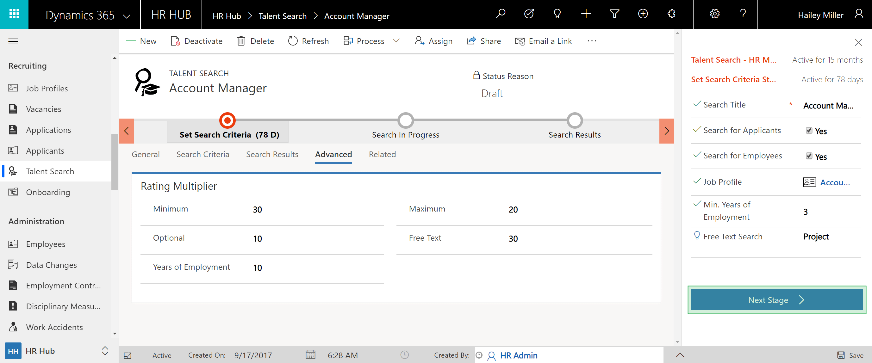Open the advanced find funnel icon
Image resolution: width=872 pixels, height=363 pixels.
pos(614,14)
